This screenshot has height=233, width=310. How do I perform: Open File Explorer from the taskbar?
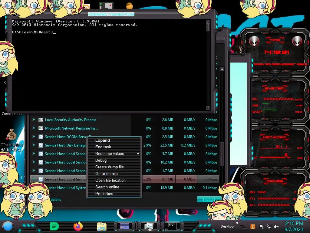pyautogui.click(x=102, y=226)
